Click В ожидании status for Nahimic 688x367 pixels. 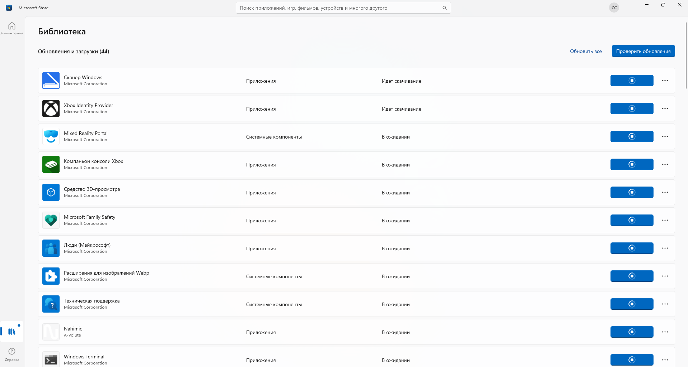click(396, 332)
